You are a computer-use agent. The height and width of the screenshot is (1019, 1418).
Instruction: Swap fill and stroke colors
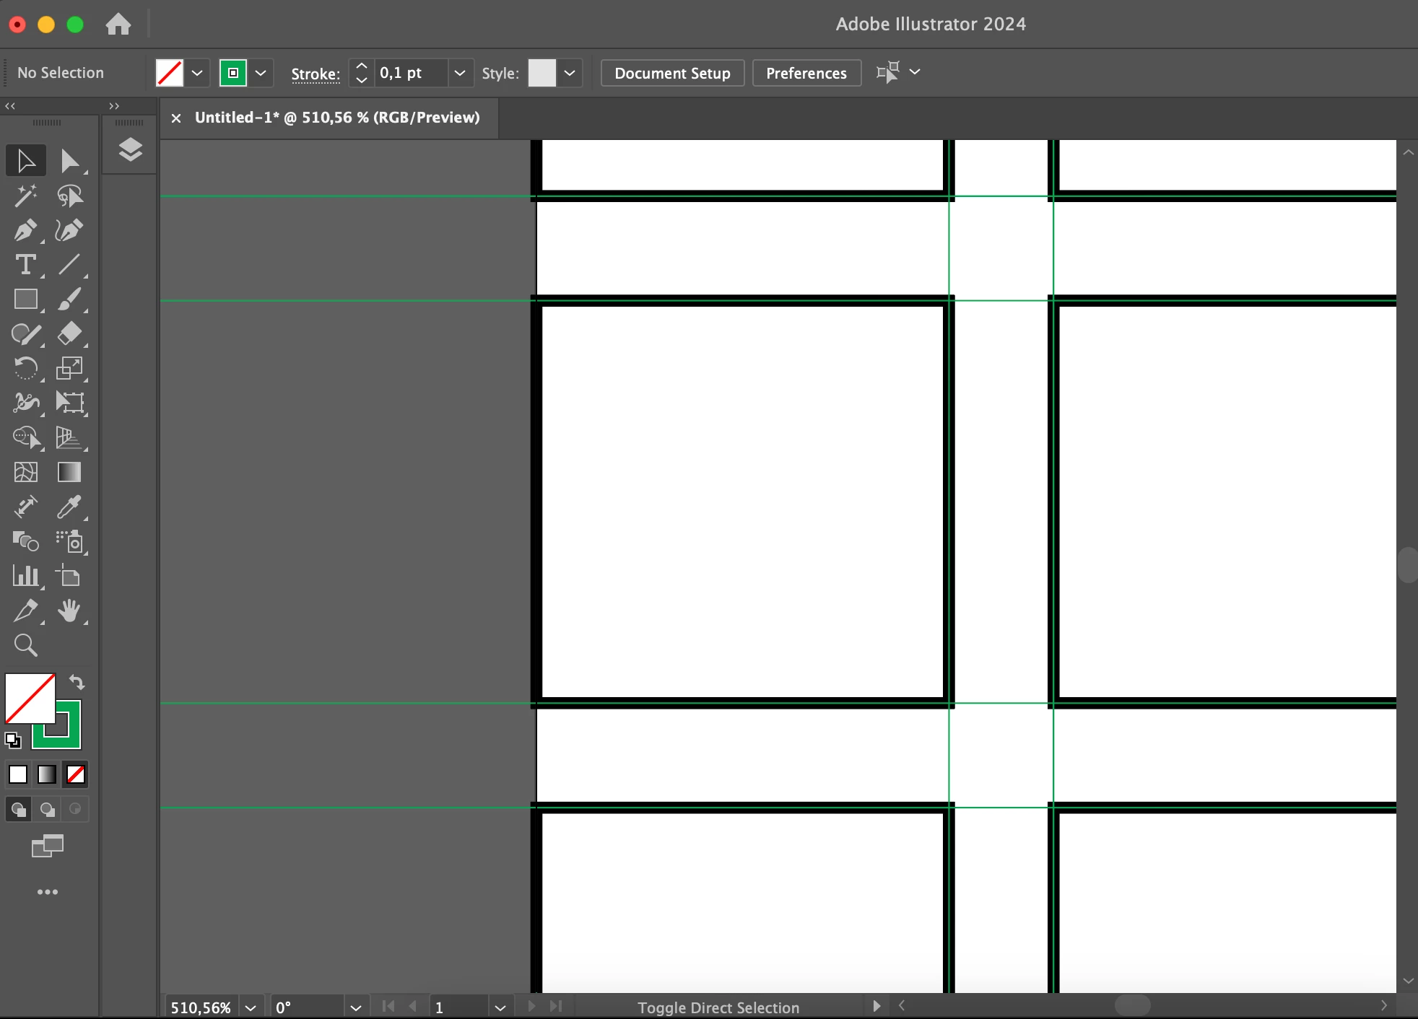tap(77, 682)
